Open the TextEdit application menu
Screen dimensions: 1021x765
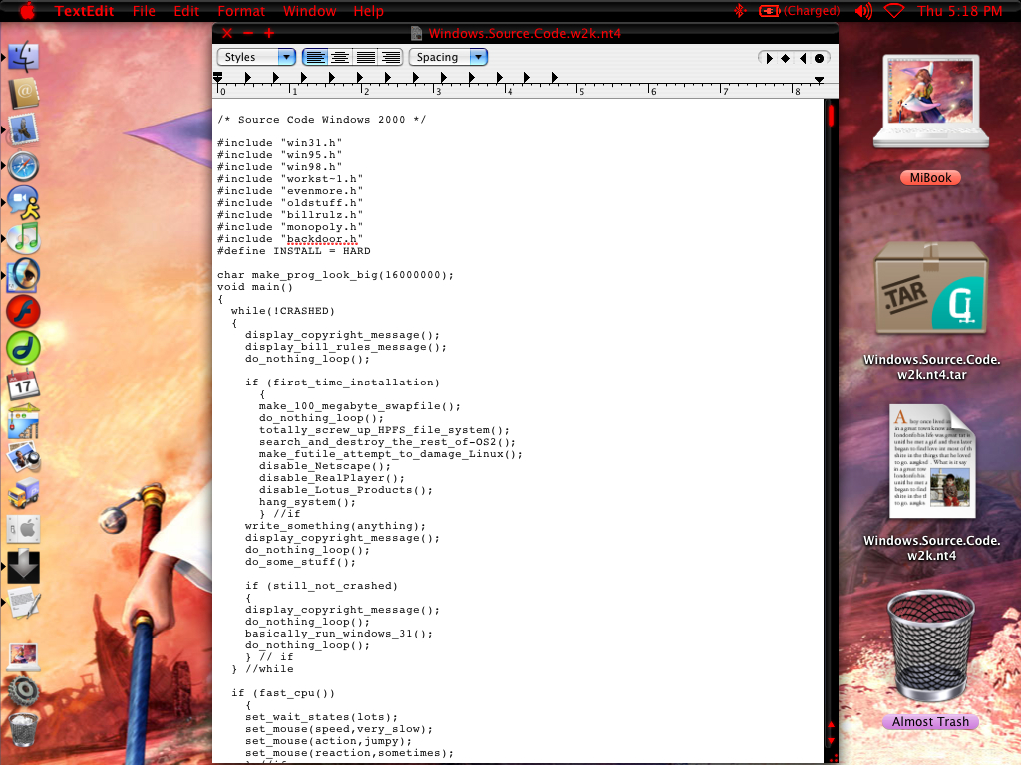[x=84, y=11]
